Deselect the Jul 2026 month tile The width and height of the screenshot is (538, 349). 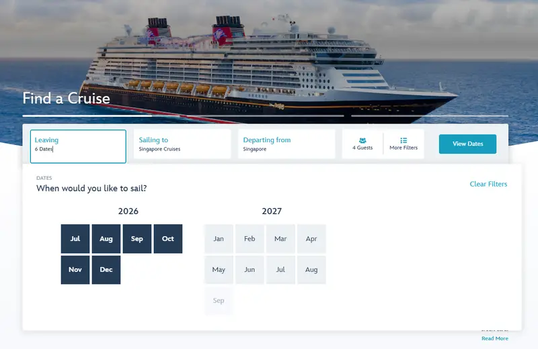(75, 239)
